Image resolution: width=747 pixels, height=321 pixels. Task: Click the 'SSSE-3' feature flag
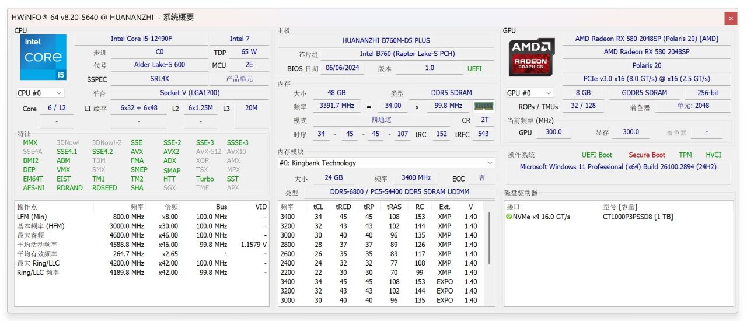[238, 142]
